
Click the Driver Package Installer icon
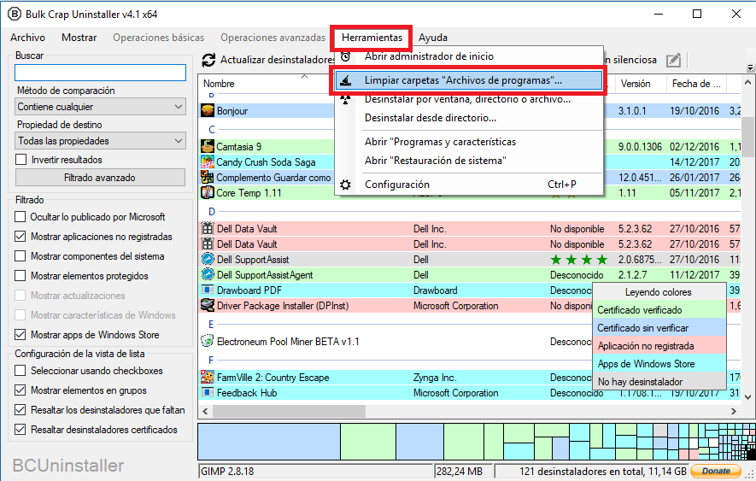[x=208, y=305]
